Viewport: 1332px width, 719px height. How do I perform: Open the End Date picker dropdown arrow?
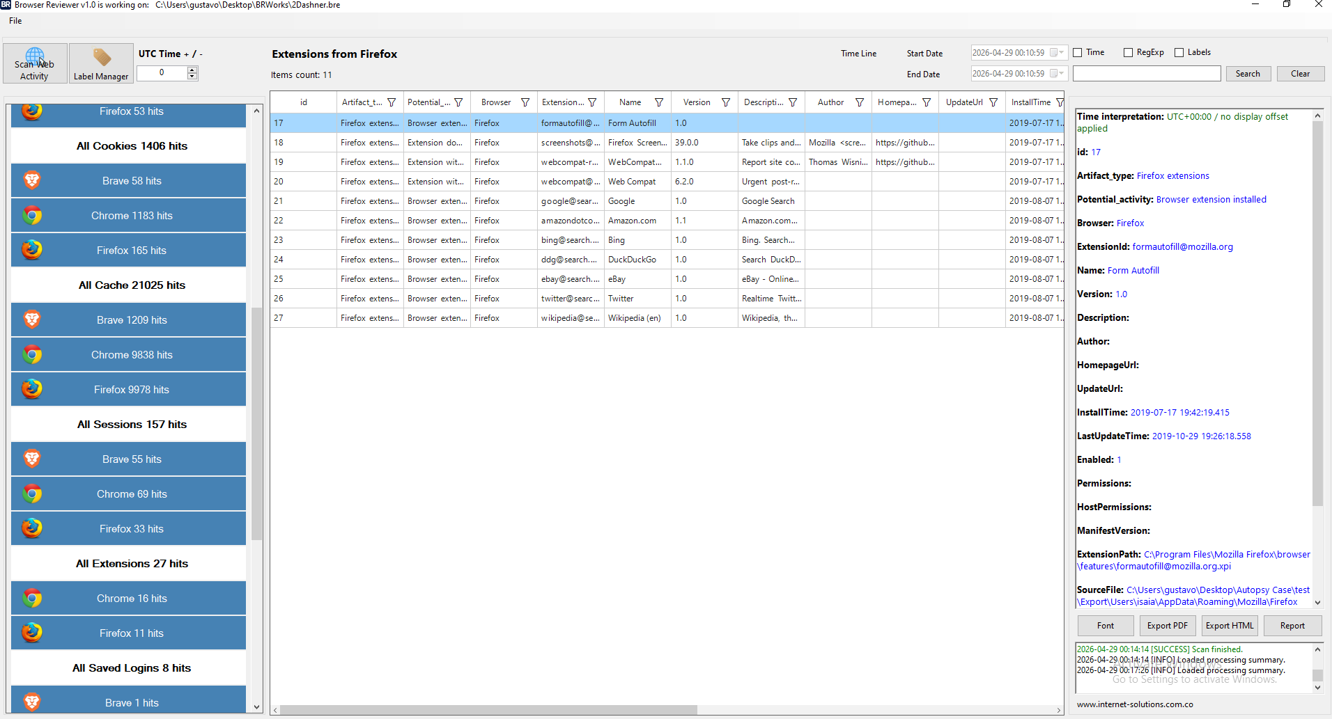point(1062,74)
